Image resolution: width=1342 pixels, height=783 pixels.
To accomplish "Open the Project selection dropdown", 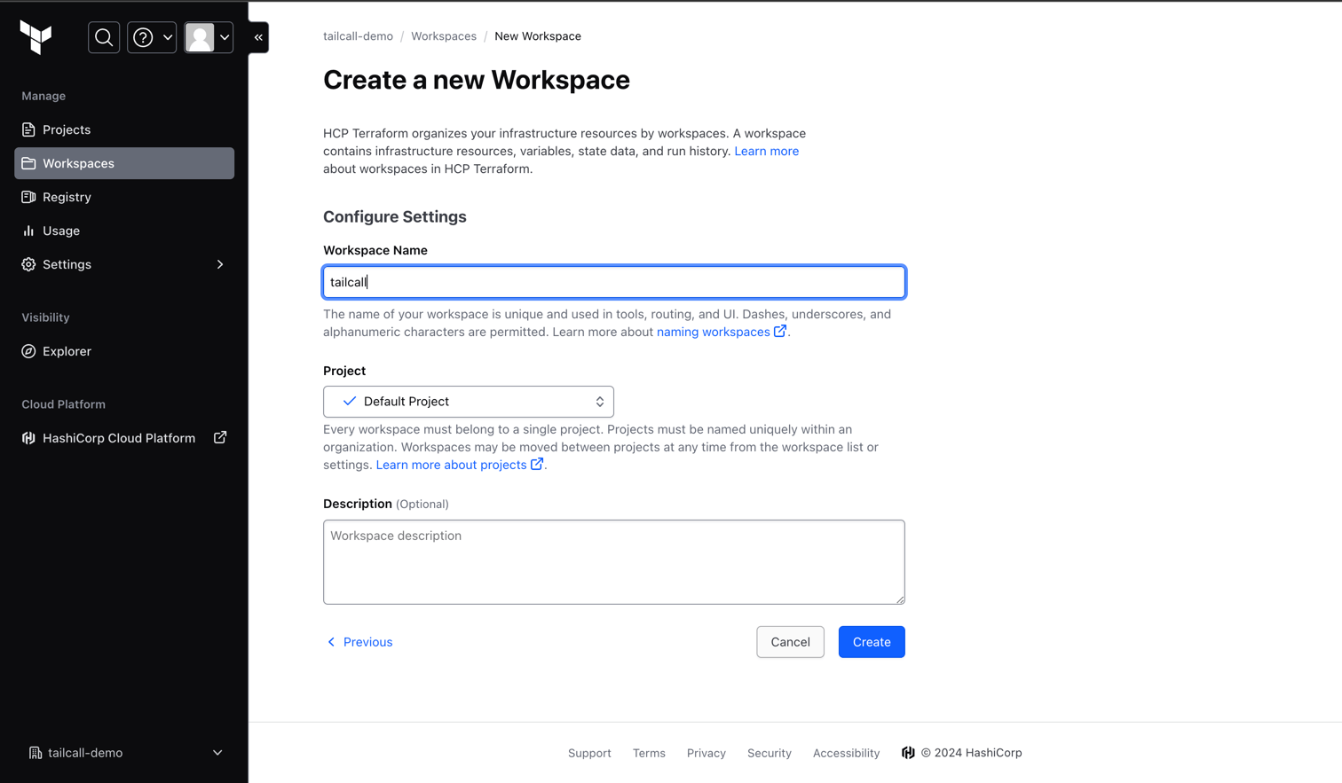I will (468, 401).
